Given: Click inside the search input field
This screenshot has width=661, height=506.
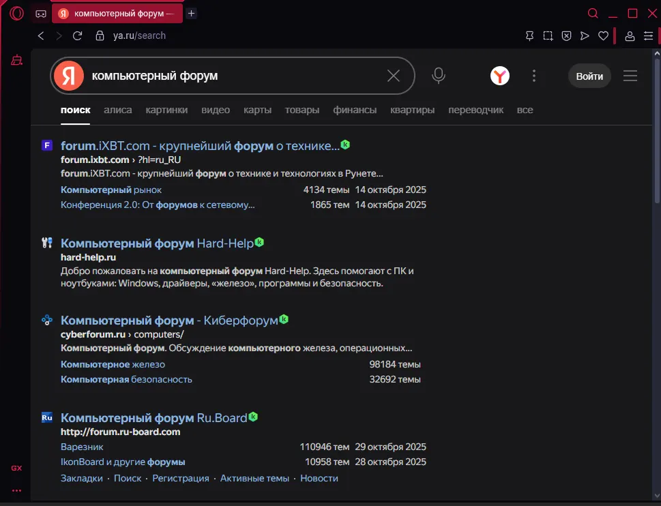Looking at the screenshot, I should 225,76.
